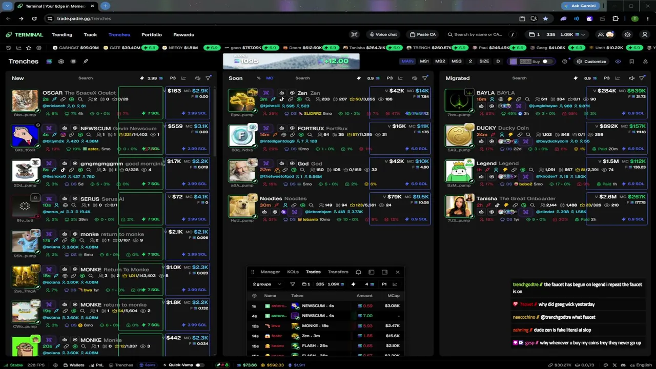This screenshot has width=656, height=369.
Task: Open the favorites star in the ticker bar
Action: coord(29,48)
